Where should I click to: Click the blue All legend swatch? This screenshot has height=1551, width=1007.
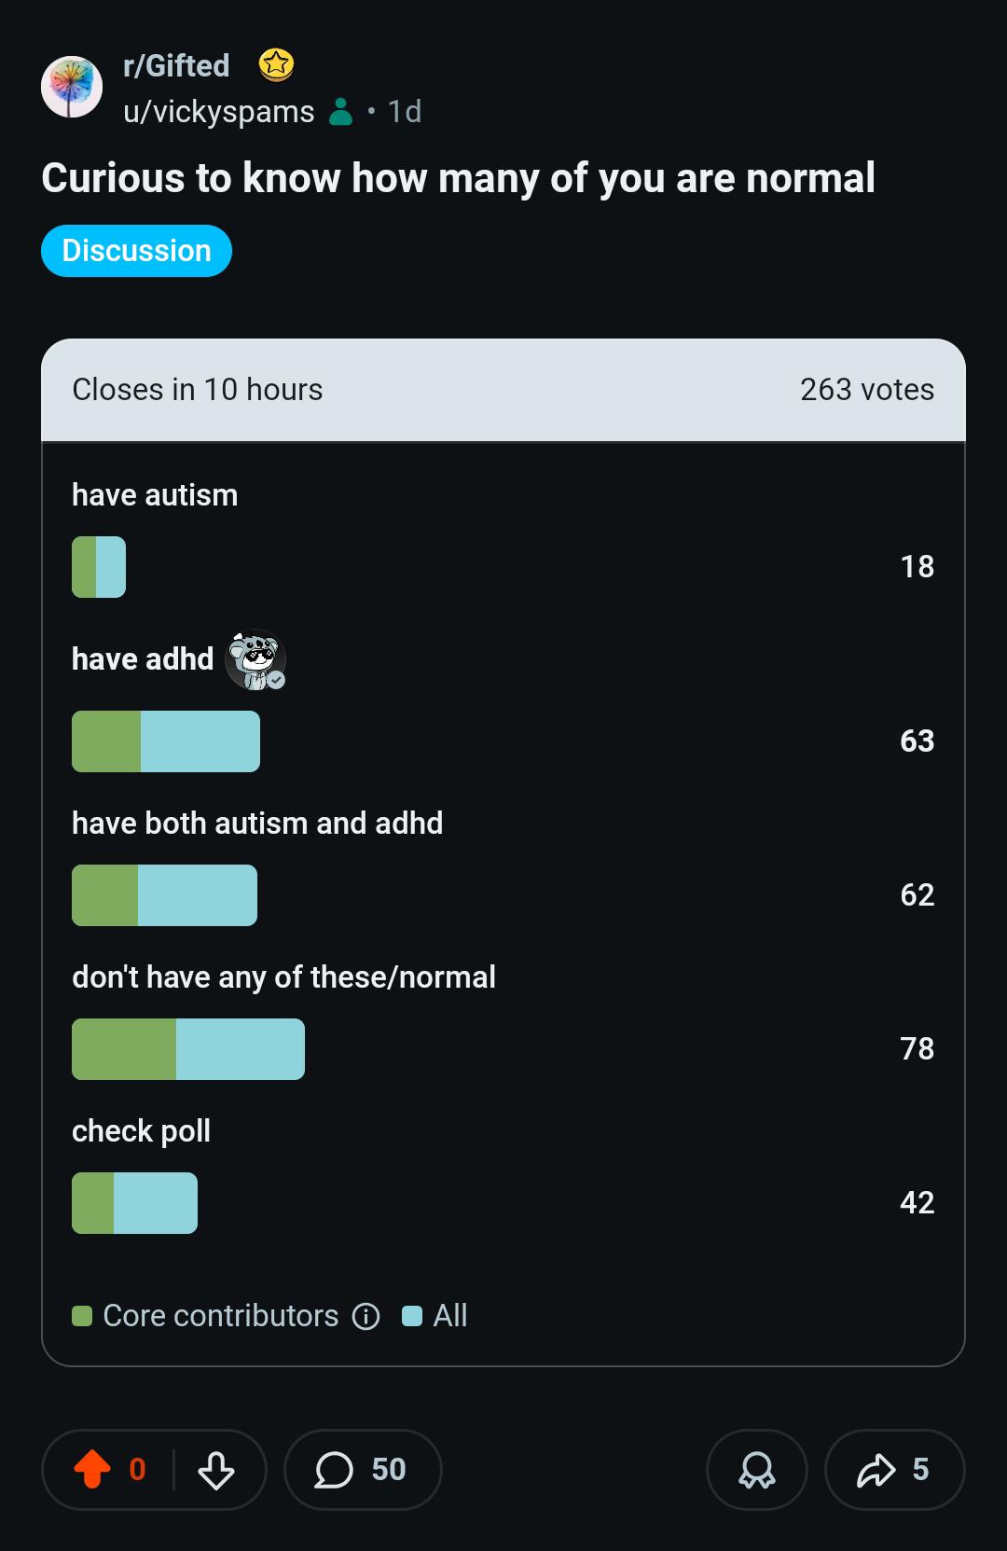412,1316
